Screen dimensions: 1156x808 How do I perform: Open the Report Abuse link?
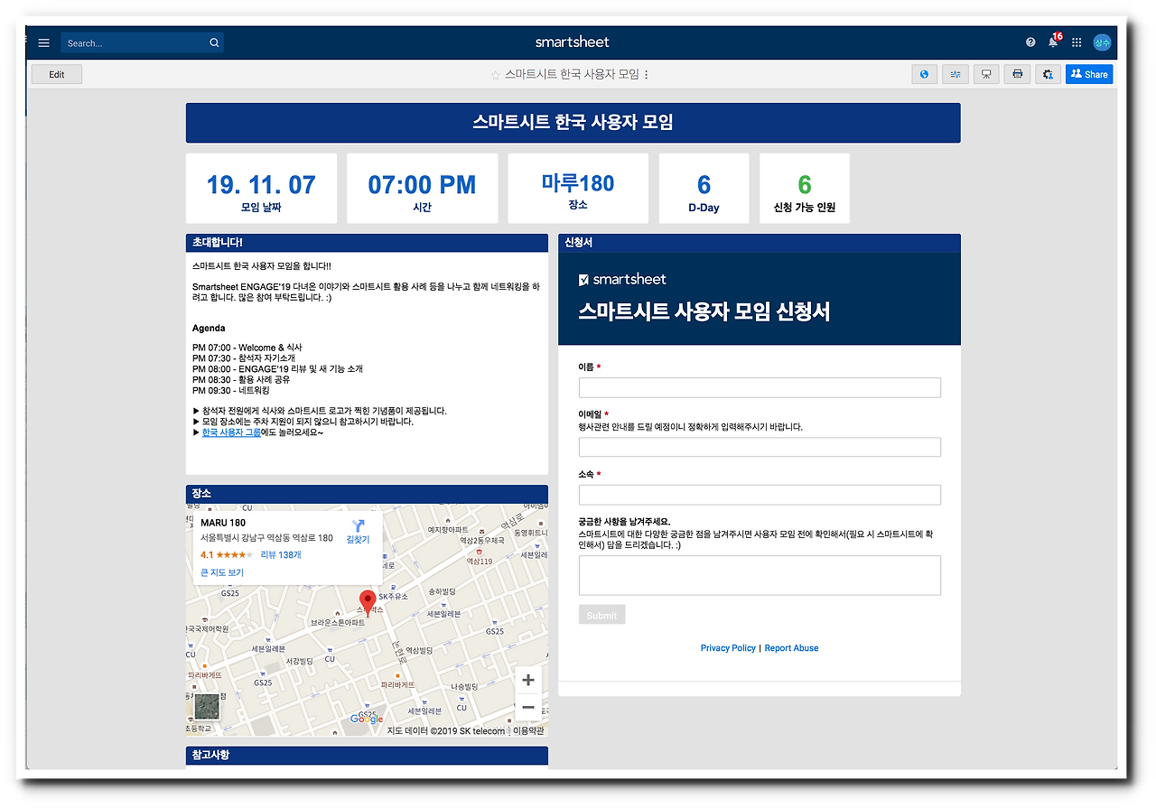[x=791, y=648]
